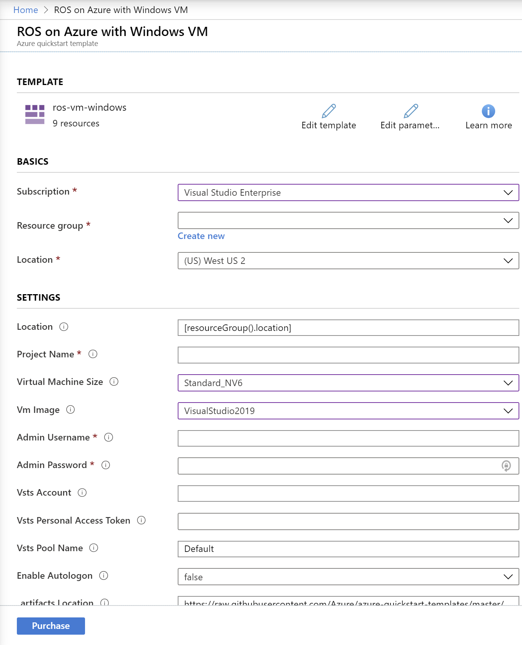Click the password manager icon in Admin Password
The image size is (522, 645).
tap(506, 466)
